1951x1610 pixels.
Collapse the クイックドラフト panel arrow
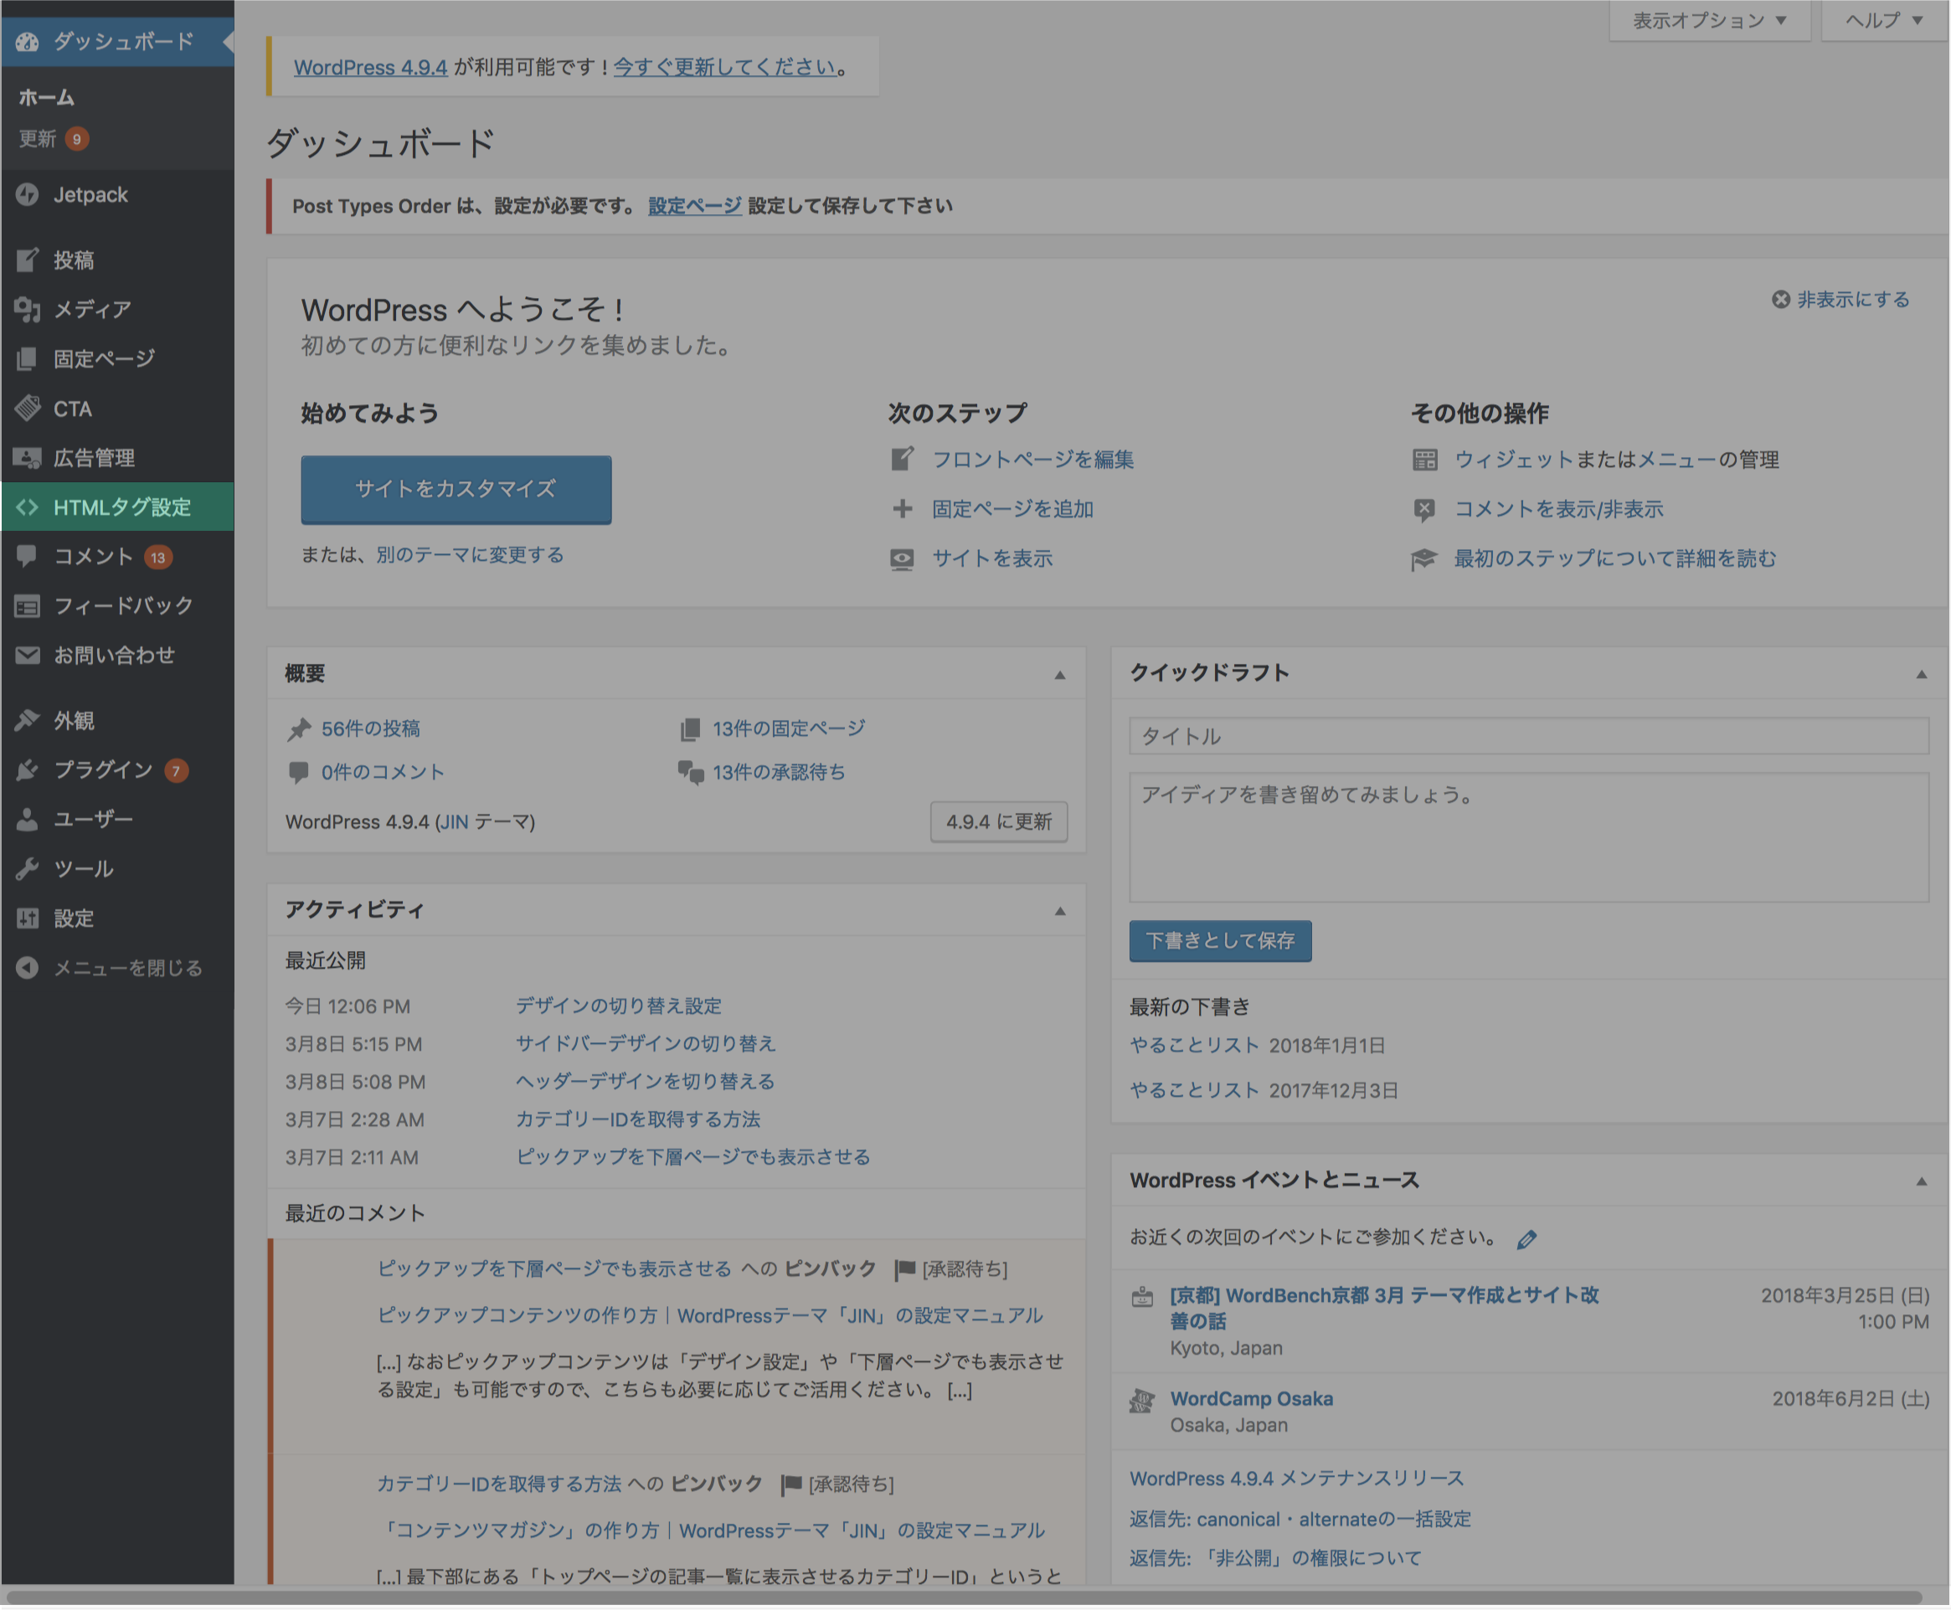pos(1923,675)
